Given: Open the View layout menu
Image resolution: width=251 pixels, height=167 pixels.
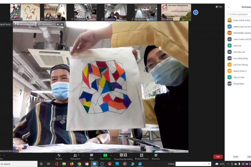Looking at the screenshot, I should pyautogui.click(x=219, y=7).
